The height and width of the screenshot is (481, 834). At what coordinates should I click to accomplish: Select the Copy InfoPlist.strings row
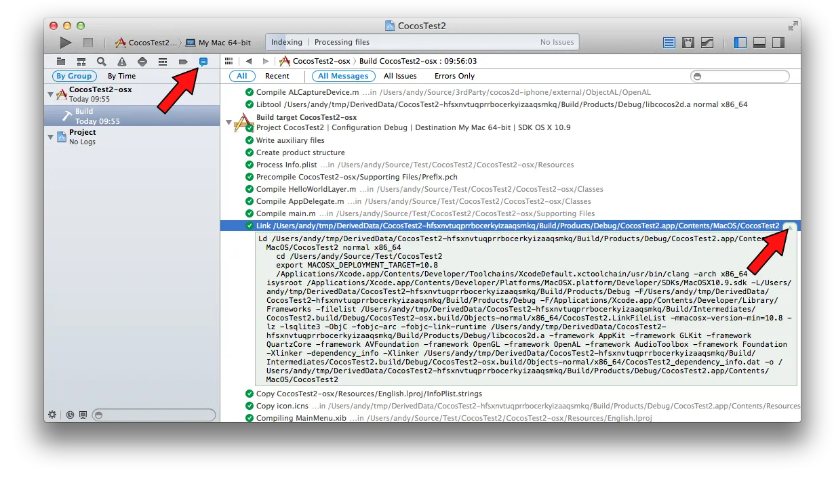[x=510, y=394]
